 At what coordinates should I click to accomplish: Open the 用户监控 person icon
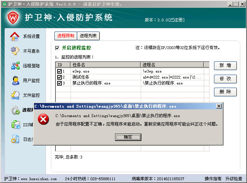tap(15, 80)
